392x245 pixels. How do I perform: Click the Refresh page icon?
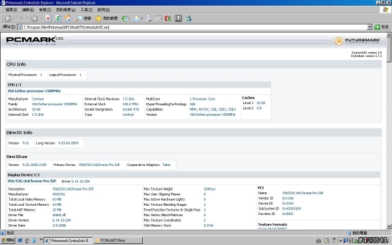click(58, 18)
